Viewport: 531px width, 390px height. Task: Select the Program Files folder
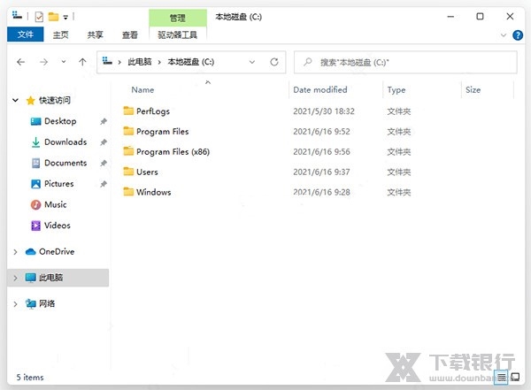(x=162, y=132)
